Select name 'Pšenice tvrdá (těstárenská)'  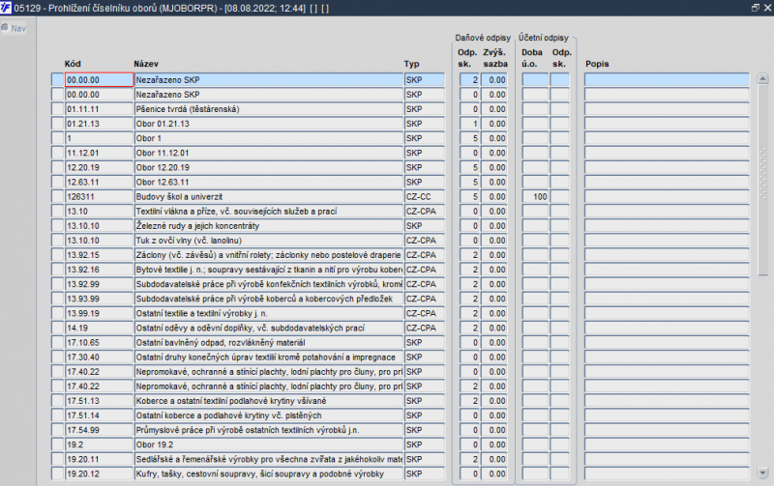tap(269, 109)
